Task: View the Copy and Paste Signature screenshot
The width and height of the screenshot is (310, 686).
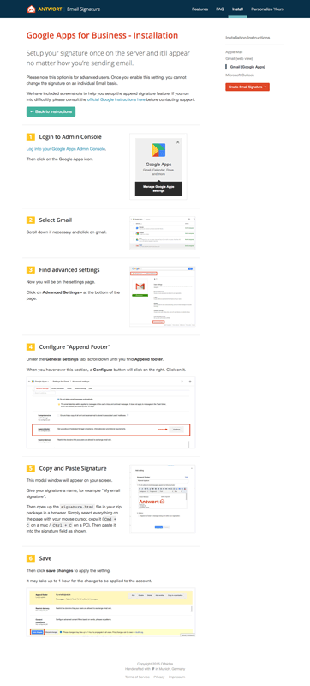Action: pos(163,499)
